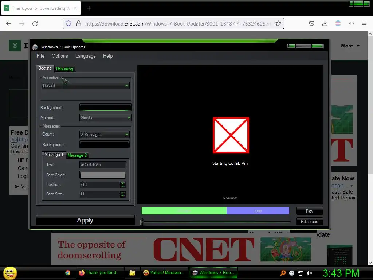
Task: Open the browser downloads panel
Action: tap(325, 23)
